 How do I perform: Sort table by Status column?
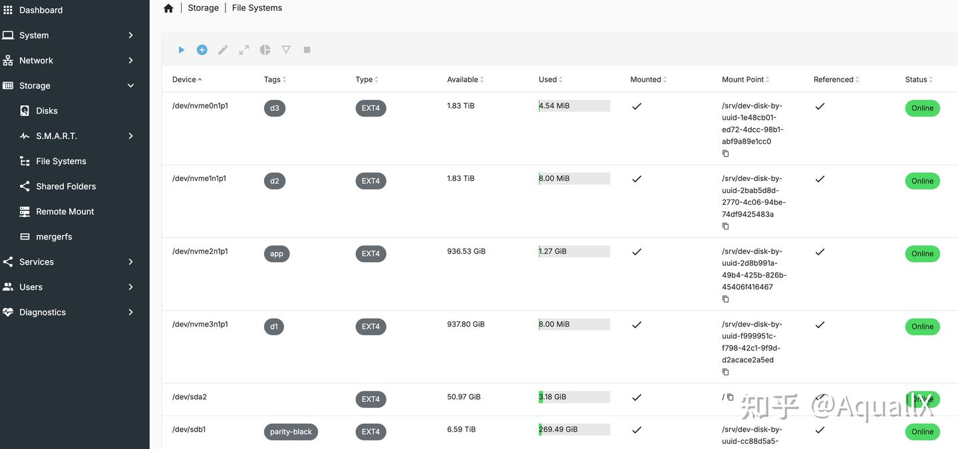pos(919,79)
